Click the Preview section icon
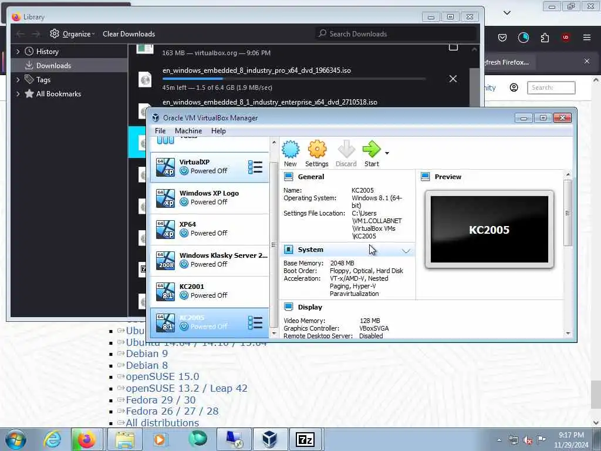This screenshot has height=451, width=601. pyautogui.click(x=425, y=176)
